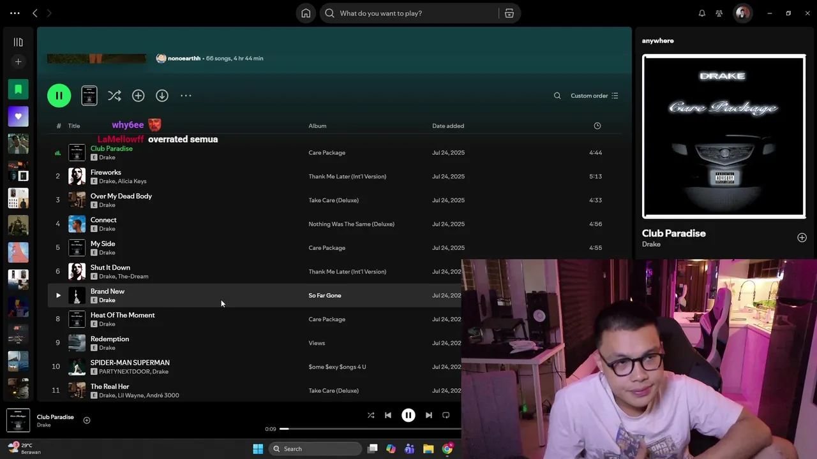Open '$ome $exy $ongs 4 U' album
The height and width of the screenshot is (459, 817).
337,367
